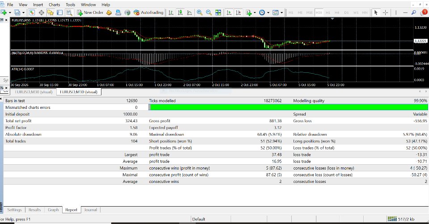Image resolution: width=429 pixels, height=224 pixels.
Task: Open the tester Journal tab
Action: tap(91, 210)
